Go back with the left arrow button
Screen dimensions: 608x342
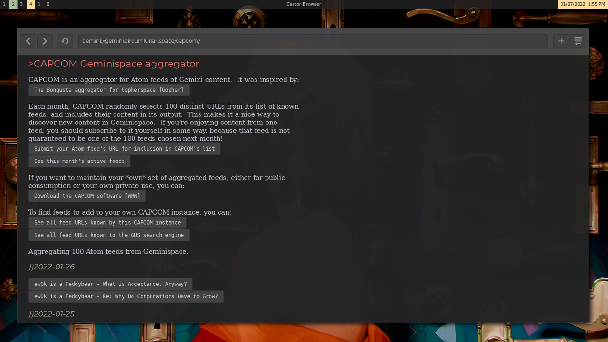(x=28, y=41)
